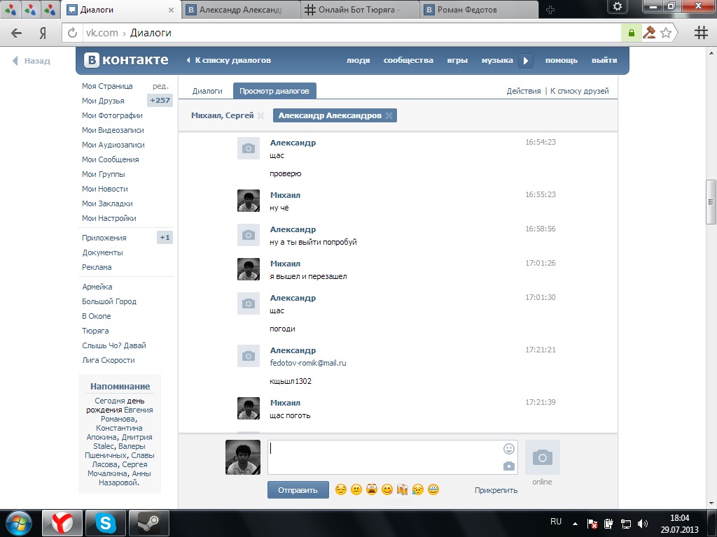
Task: Open browser settings gear icon
Action: 618,6
